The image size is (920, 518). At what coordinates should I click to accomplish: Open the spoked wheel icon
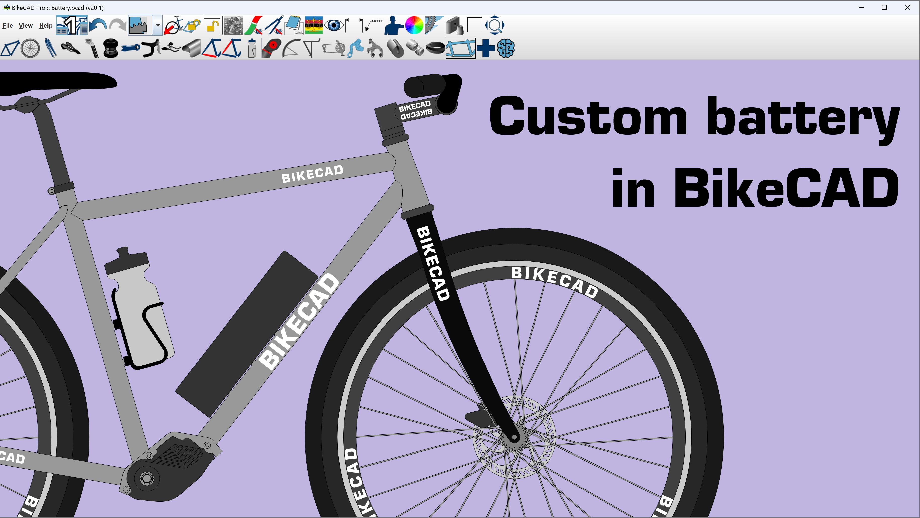(30, 48)
